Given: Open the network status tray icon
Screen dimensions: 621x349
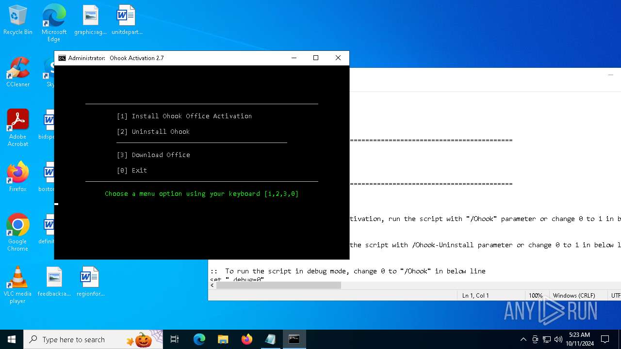Looking at the screenshot, I should [547, 339].
